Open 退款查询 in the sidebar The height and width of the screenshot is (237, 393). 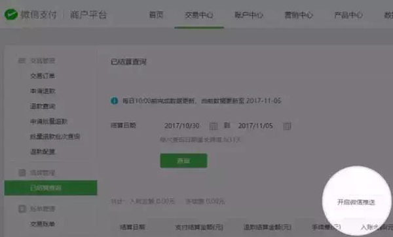coord(43,106)
